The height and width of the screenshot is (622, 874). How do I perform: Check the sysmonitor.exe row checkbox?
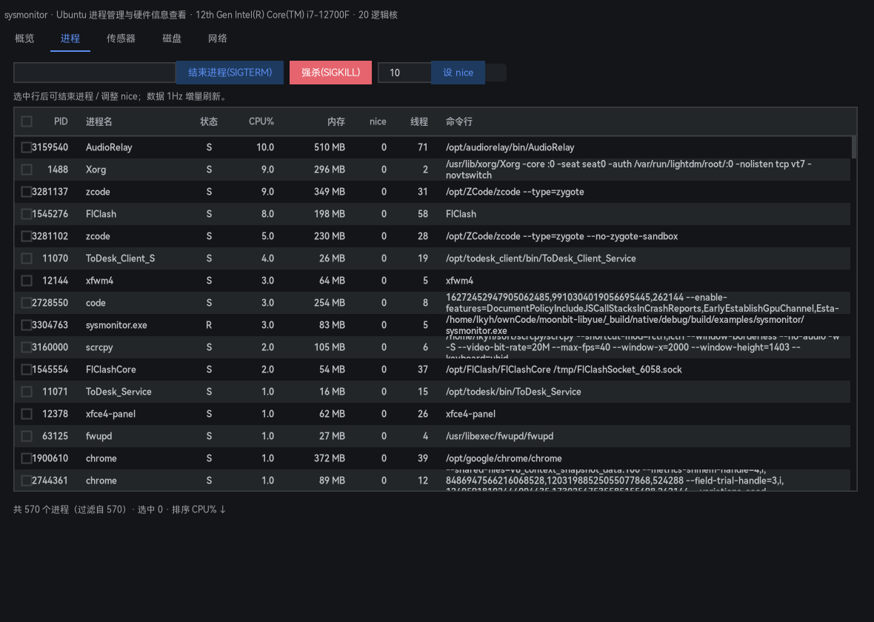coord(26,325)
